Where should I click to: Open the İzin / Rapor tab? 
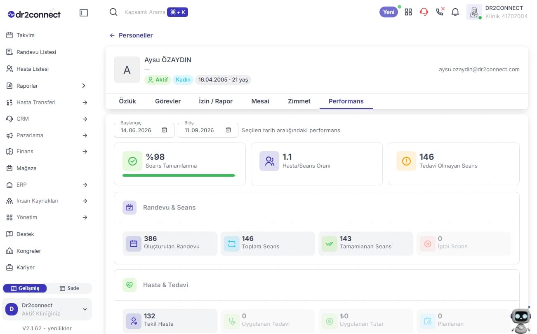click(216, 101)
